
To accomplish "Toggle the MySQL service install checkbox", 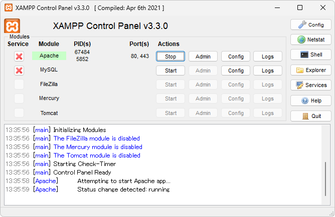I will 19,70.
